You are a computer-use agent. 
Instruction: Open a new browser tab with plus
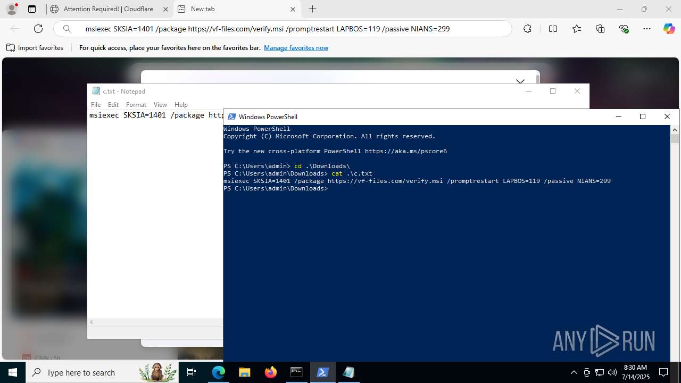[x=313, y=9]
